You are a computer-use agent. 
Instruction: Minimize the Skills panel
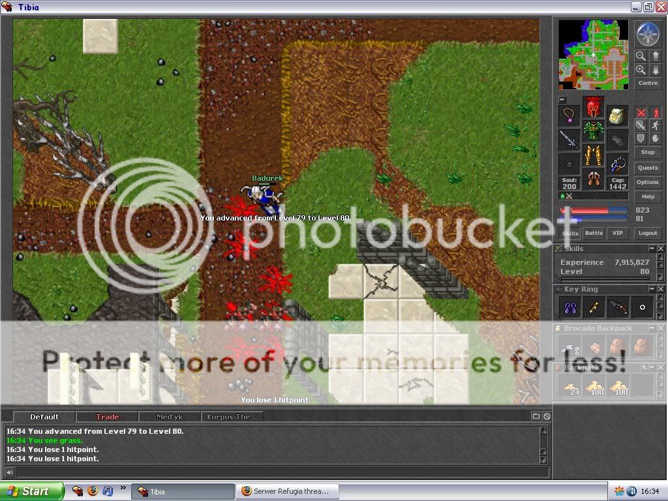tap(652, 249)
